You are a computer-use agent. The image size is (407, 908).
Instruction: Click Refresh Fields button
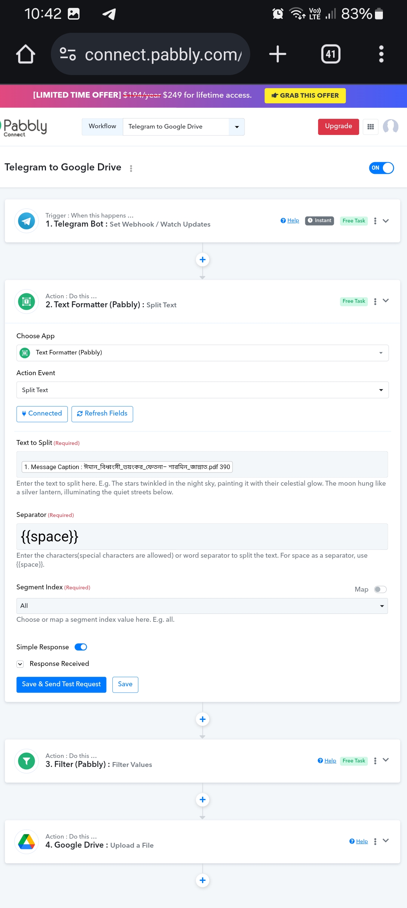[x=102, y=414]
